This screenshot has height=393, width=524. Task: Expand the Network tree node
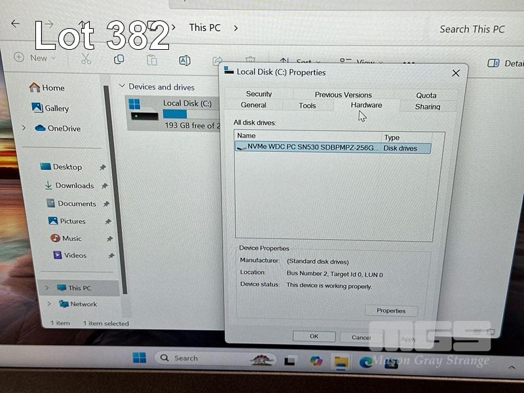[48, 304]
